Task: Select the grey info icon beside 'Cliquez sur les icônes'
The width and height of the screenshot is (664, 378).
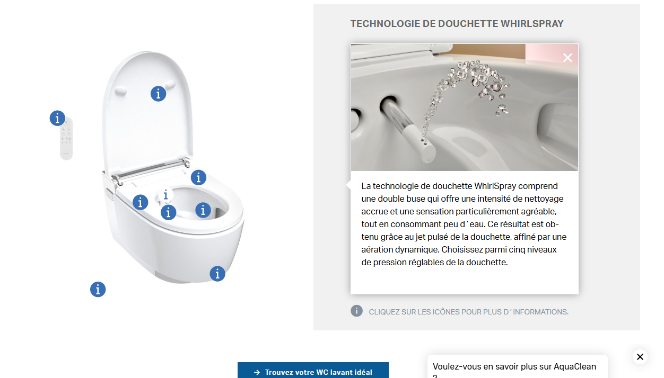Action: point(356,311)
